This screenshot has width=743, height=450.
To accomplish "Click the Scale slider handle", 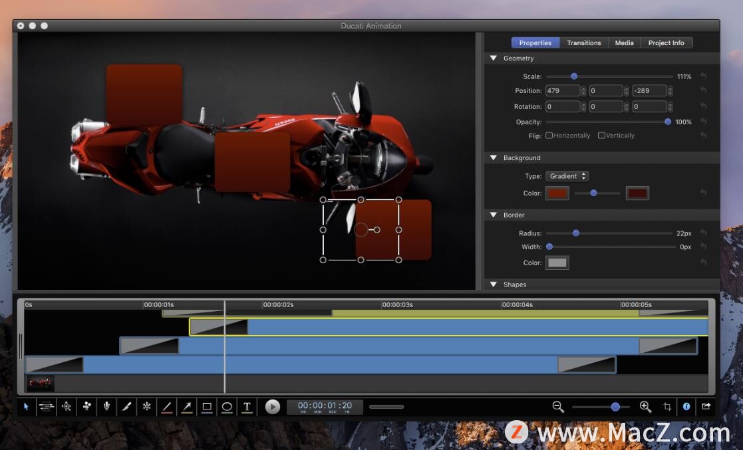I will tap(574, 76).
